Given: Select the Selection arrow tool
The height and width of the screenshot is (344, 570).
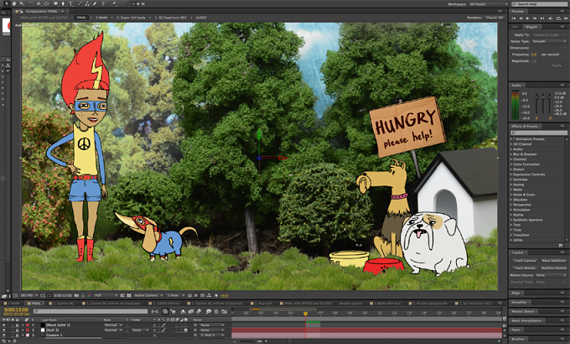Looking at the screenshot, I should [6, 3].
